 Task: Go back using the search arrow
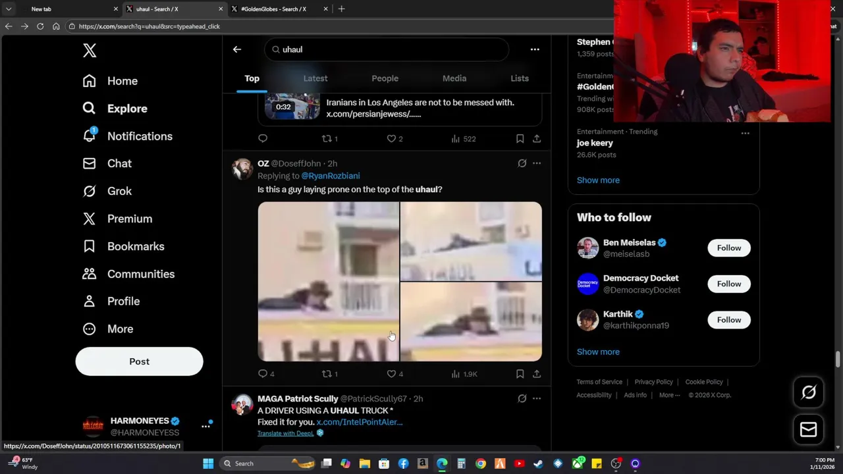coord(237,49)
